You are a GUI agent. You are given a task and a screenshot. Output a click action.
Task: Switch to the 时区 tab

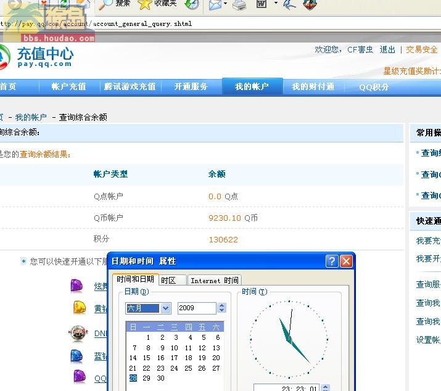point(173,280)
